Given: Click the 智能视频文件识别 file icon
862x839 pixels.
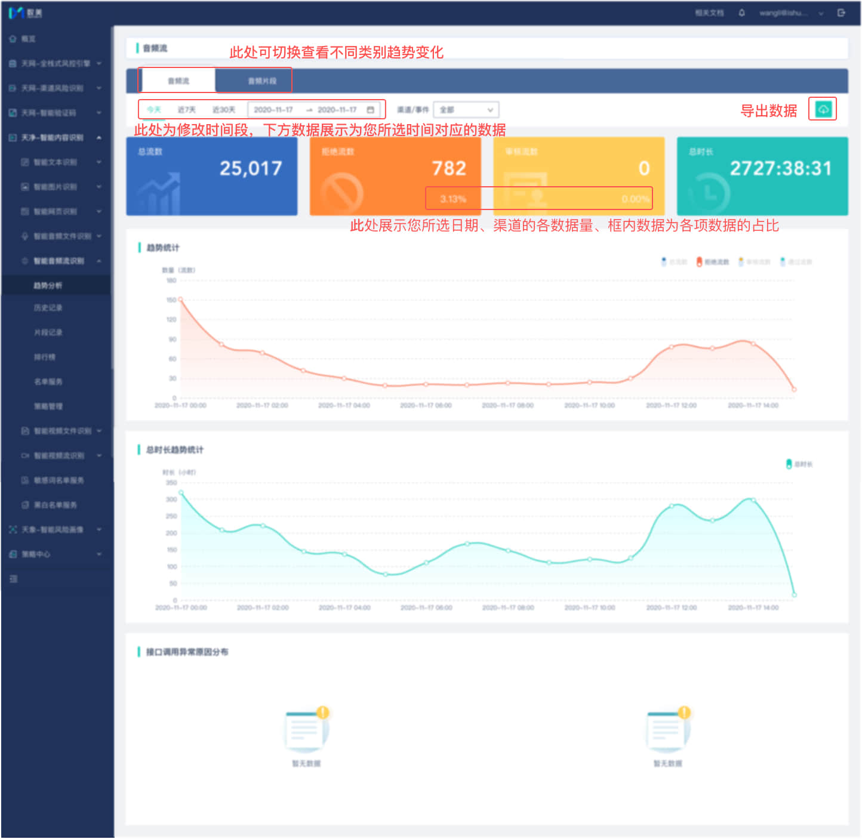Looking at the screenshot, I should click(x=25, y=431).
